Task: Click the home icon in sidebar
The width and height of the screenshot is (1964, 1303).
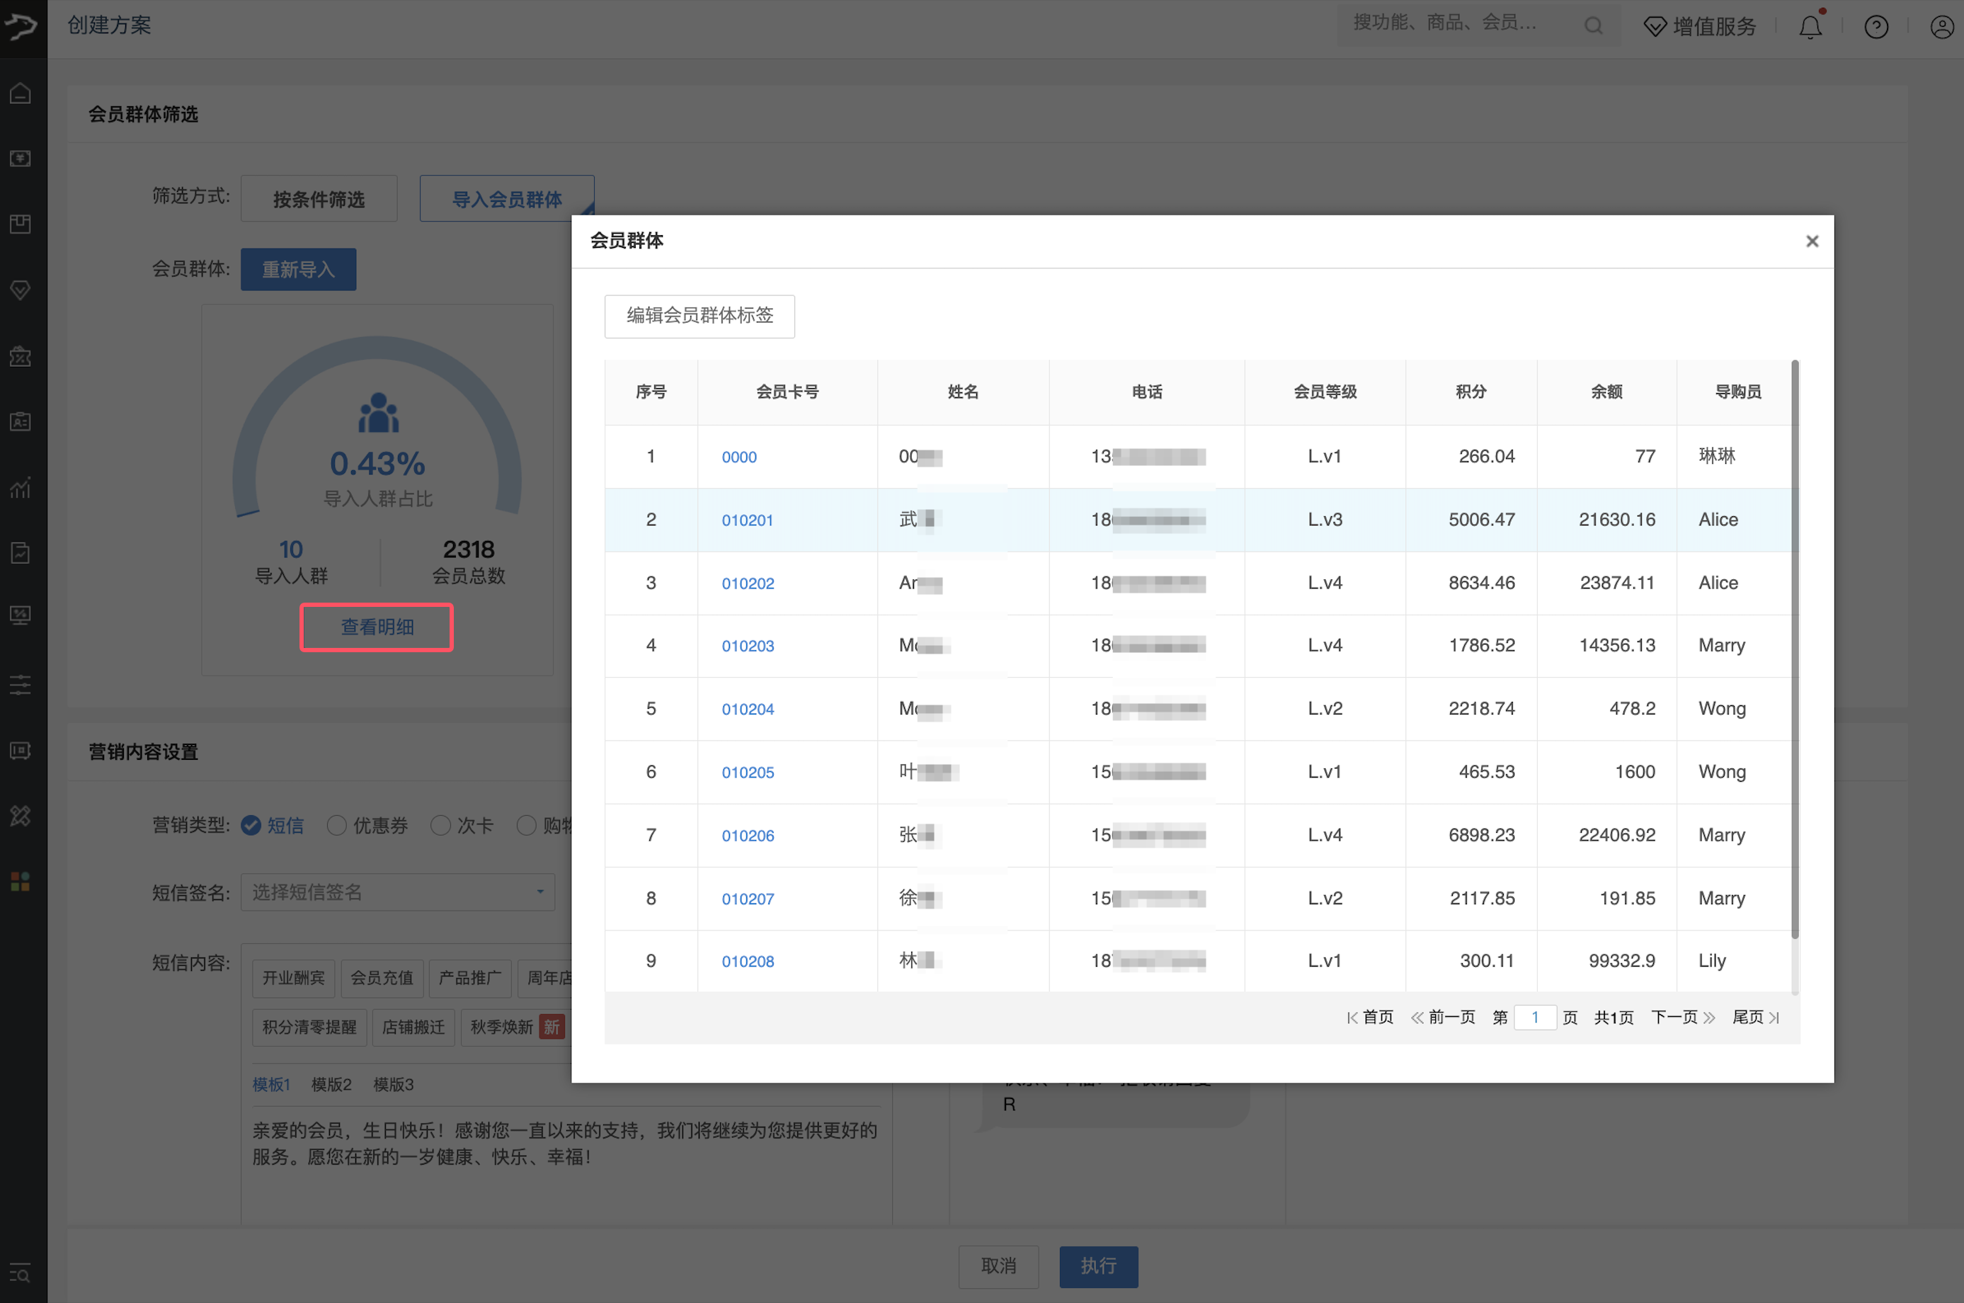Action: tap(21, 93)
